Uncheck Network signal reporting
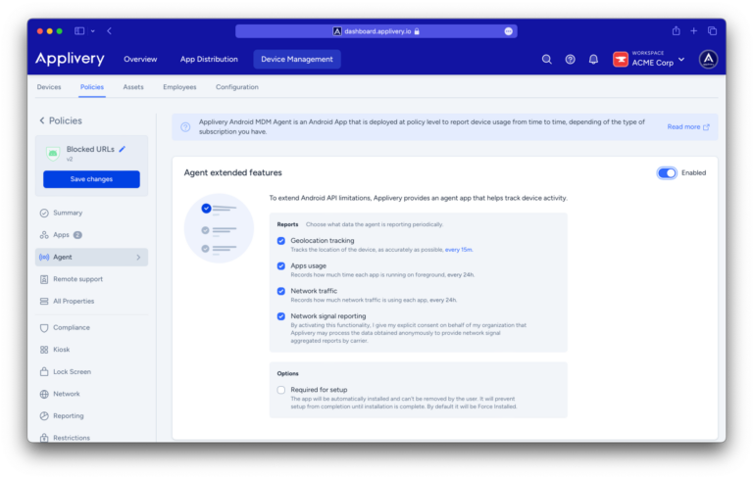The image size is (753, 478). click(281, 316)
